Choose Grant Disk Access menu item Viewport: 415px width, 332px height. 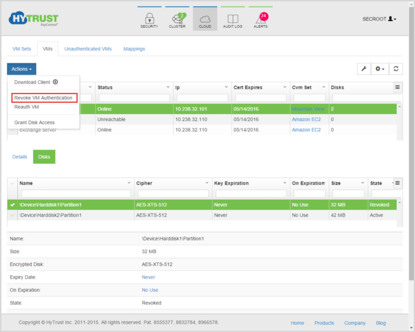tap(35, 122)
